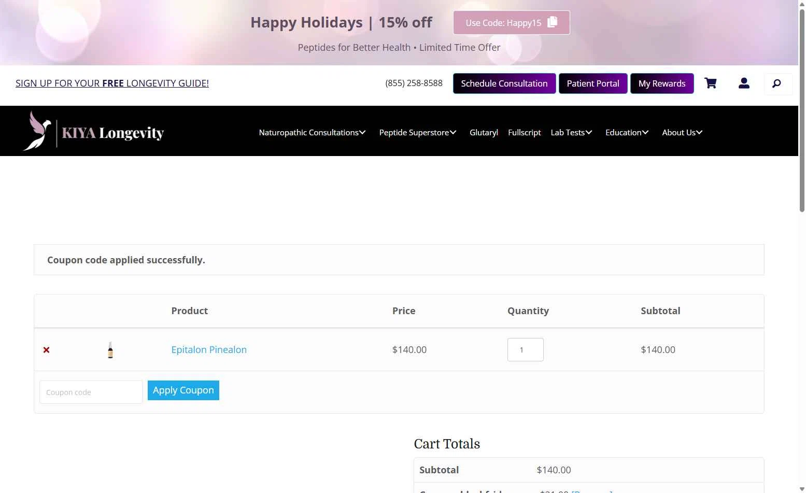The width and height of the screenshot is (806, 493).
Task: Expand the About Us menu
Action: tap(682, 132)
